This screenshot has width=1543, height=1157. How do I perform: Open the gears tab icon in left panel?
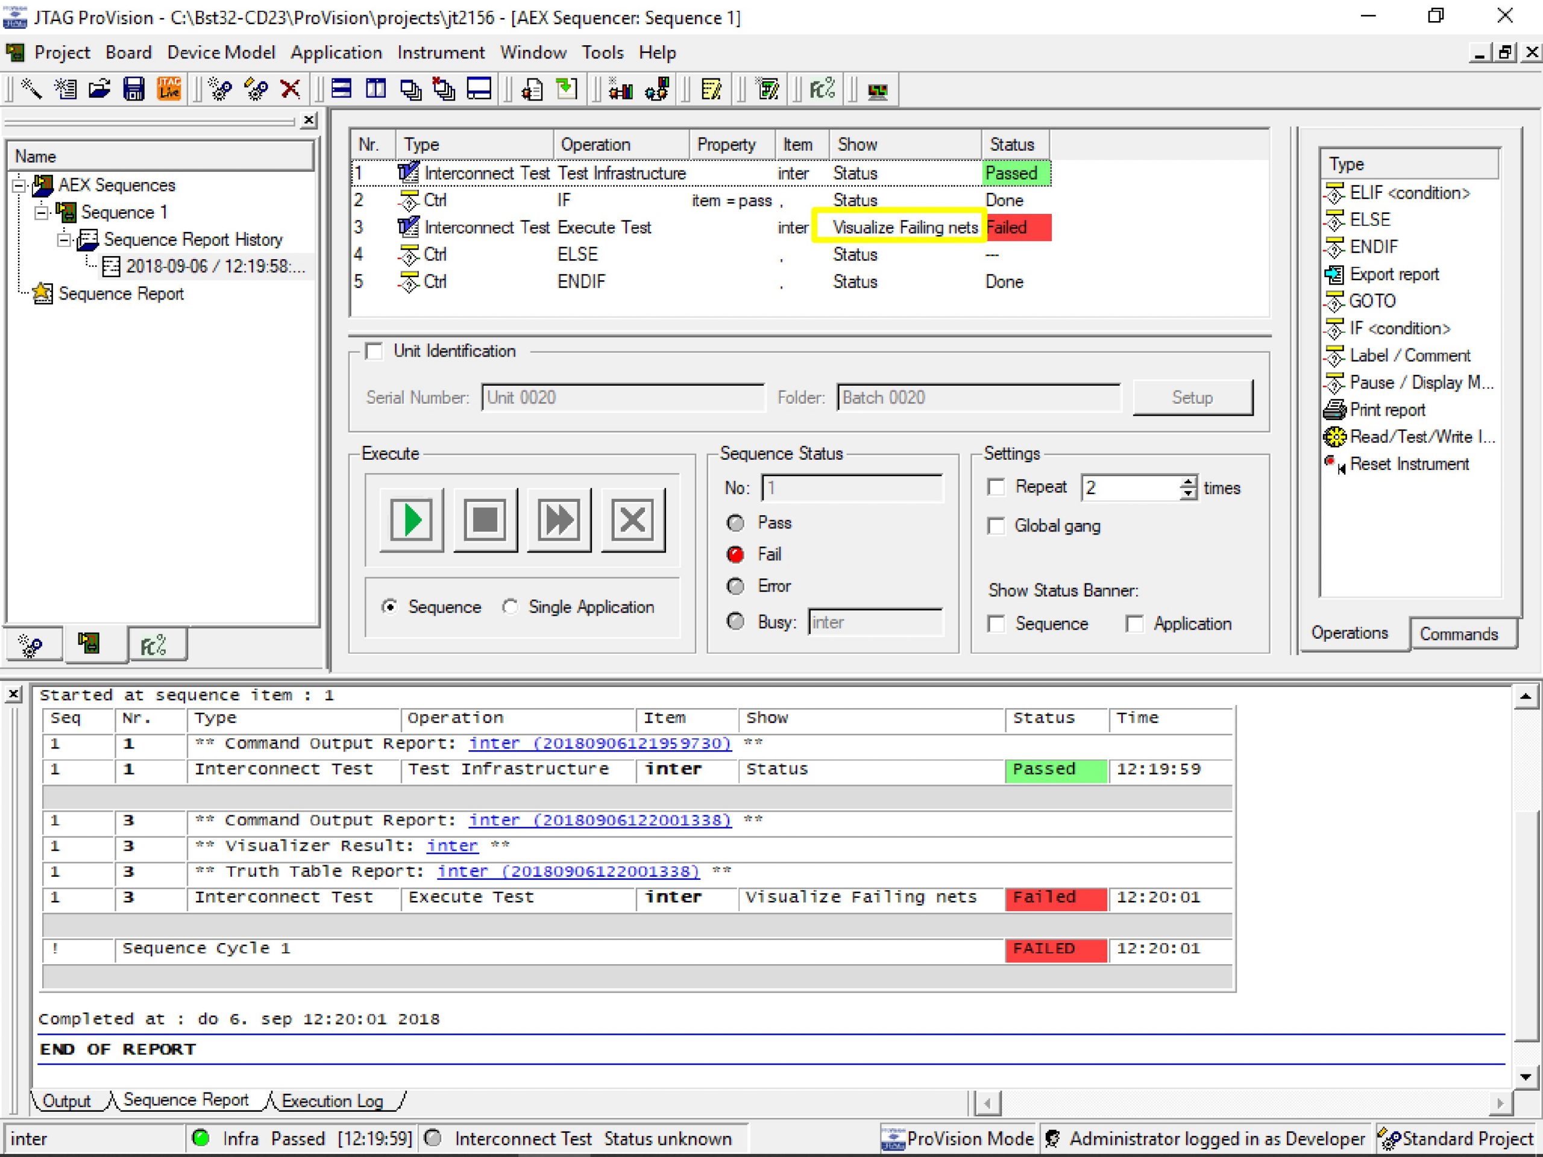(x=31, y=644)
